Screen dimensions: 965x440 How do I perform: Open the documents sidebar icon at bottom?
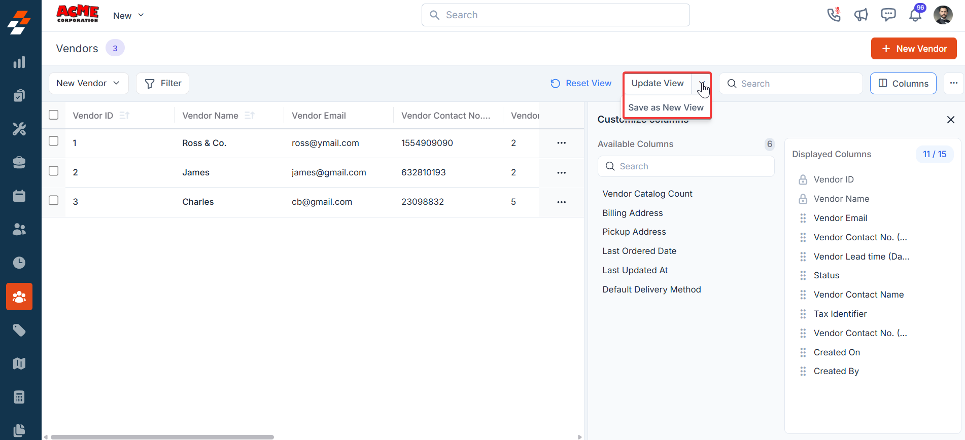(x=19, y=430)
